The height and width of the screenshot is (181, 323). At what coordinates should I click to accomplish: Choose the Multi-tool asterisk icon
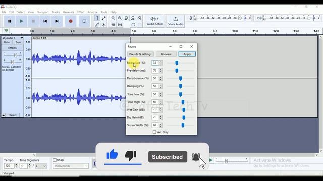pos(104,25)
